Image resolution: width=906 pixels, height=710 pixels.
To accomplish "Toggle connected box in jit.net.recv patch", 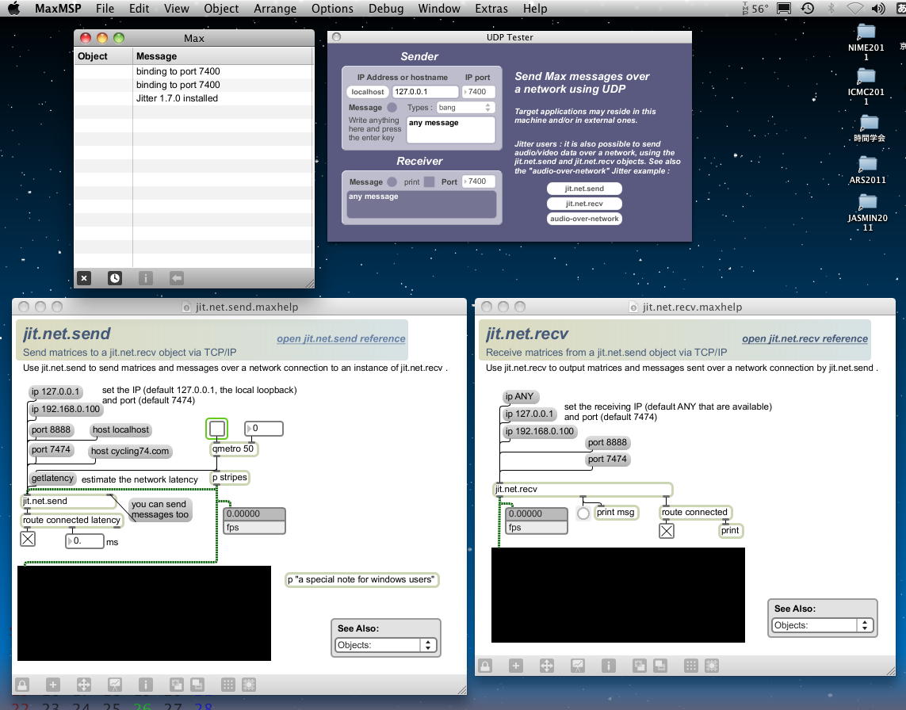I will 667,531.
